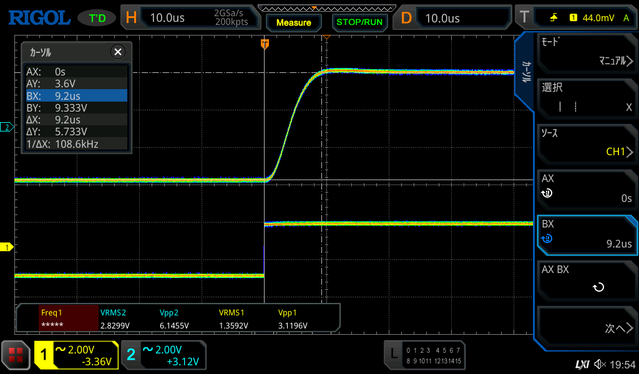The width and height of the screenshot is (639, 374).
Task: Click the orange trigger position marker
Action: click(265, 43)
